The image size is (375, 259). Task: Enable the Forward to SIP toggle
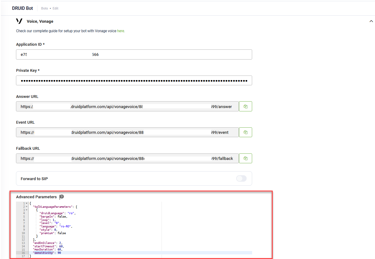pos(241,179)
